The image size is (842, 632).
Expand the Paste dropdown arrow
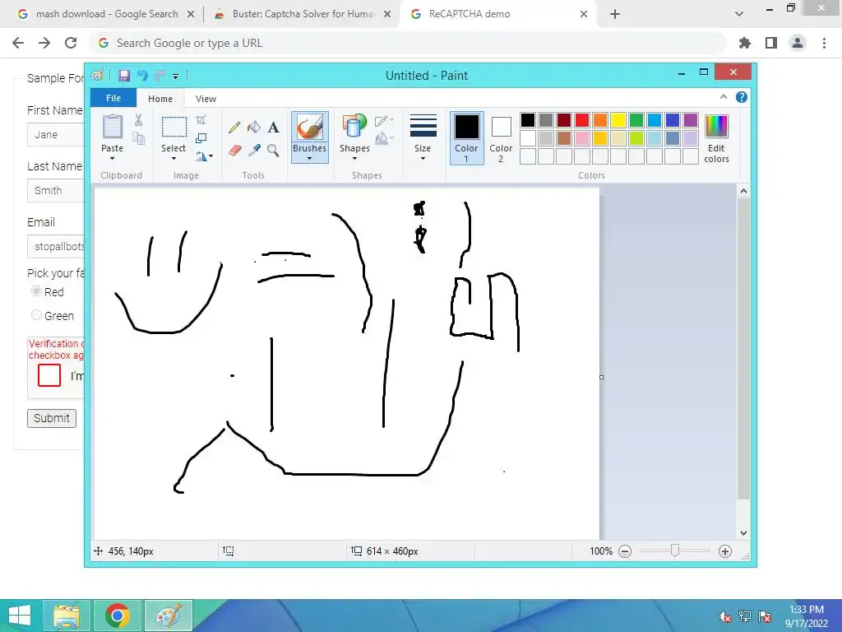[x=112, y=159]
